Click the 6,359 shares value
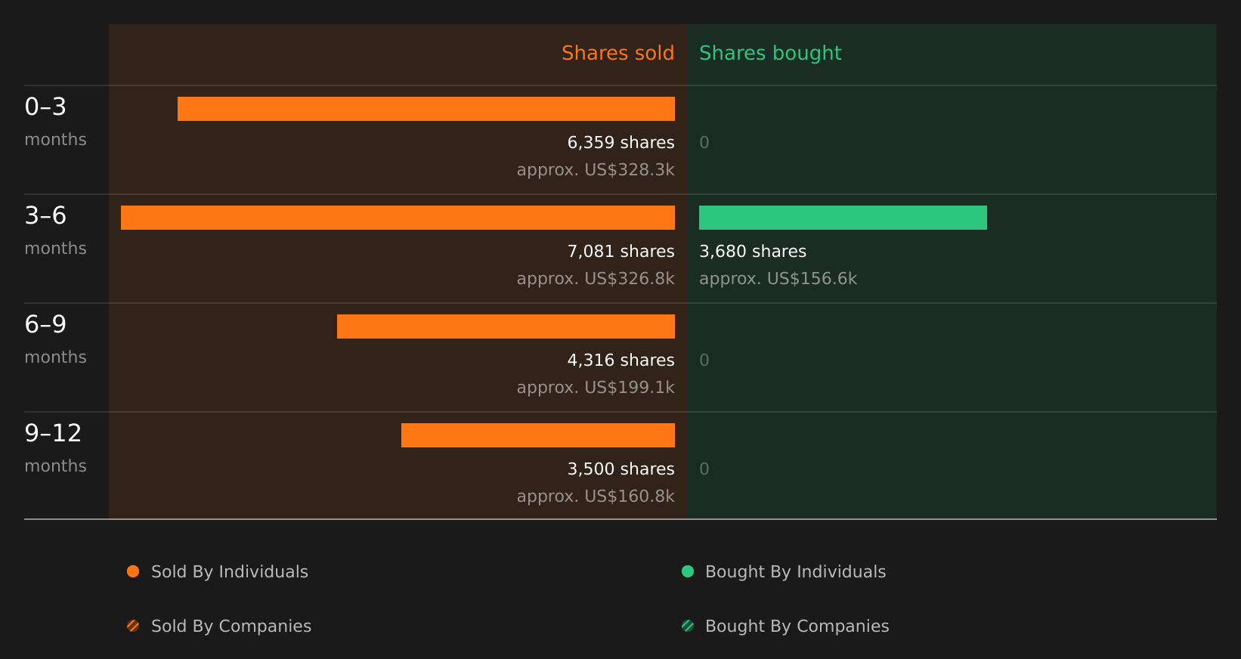The width and height of the screenshot is (1241, 659). 620,143
